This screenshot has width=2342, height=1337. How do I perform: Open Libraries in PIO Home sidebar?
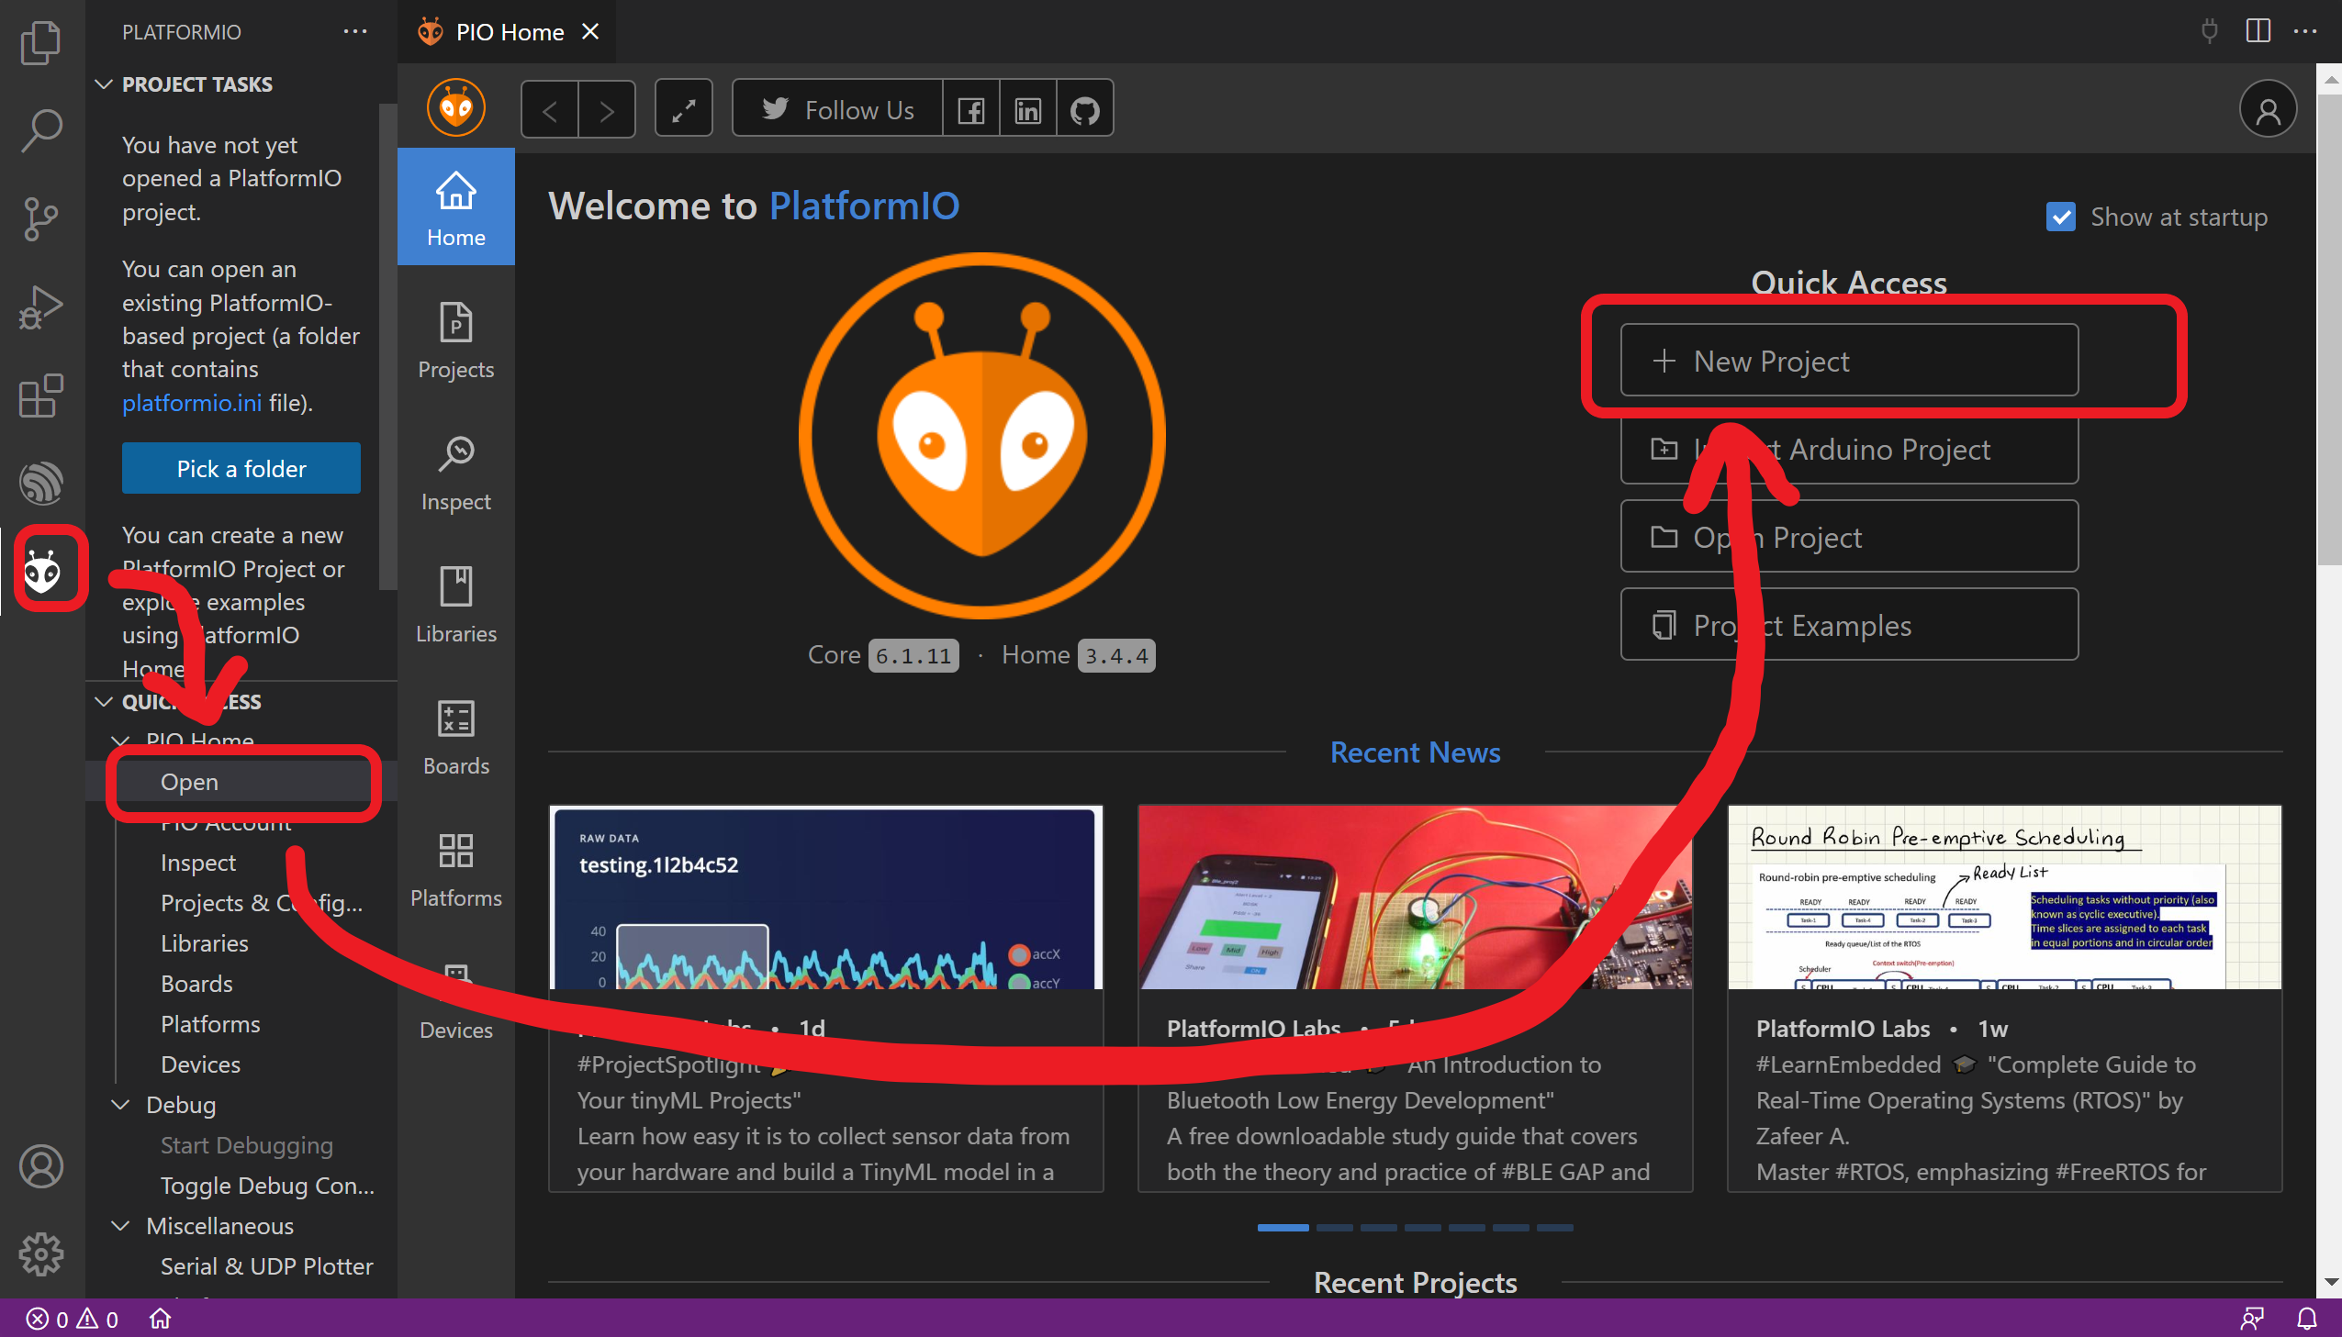pyautogui.click(x=455, y=604)
